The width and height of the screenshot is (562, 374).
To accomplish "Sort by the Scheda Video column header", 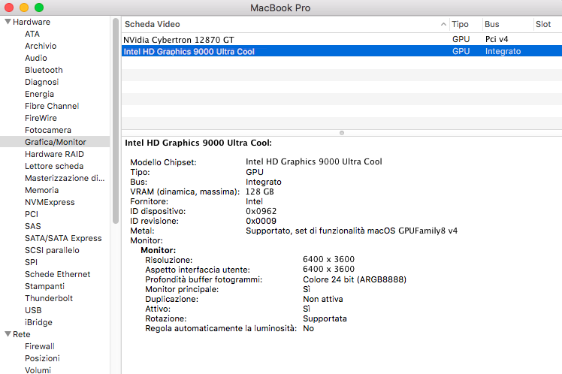I will click(x=285, y=24).
